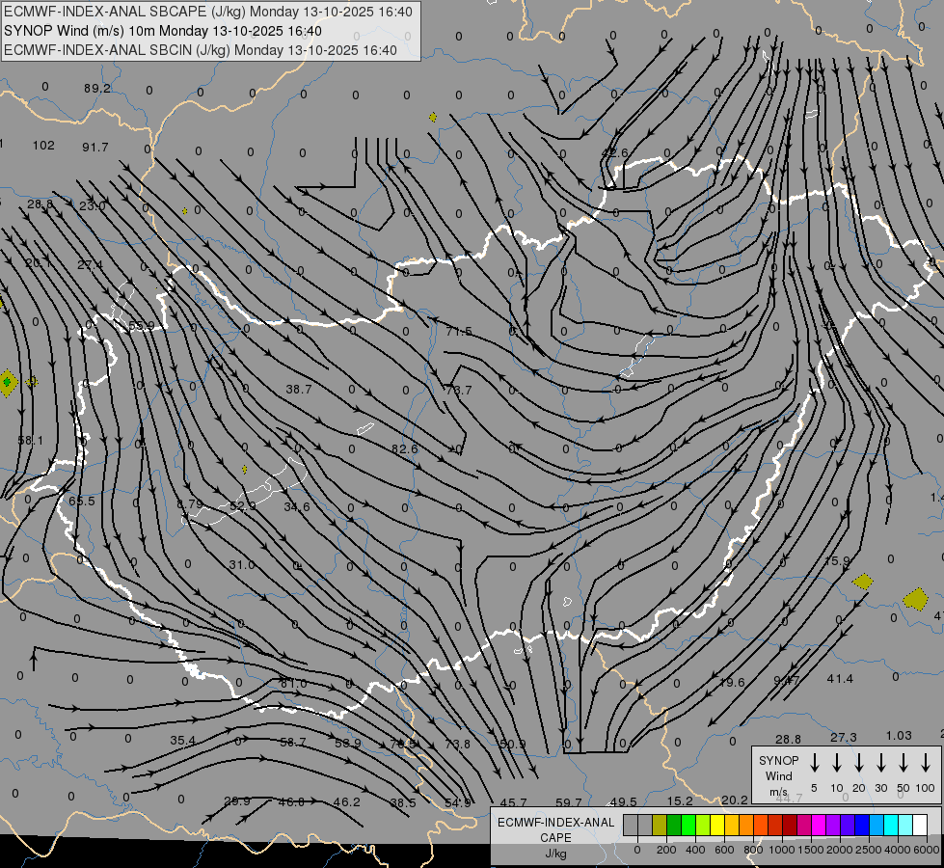Click the 20.1 value on the map
The image size is (944, 868).
tap(39, 263)
